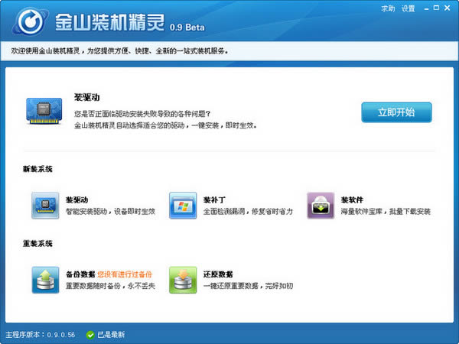Select the 装软件 software download icon
Viewport: 459px width, 344px height.
coord(321,206)
